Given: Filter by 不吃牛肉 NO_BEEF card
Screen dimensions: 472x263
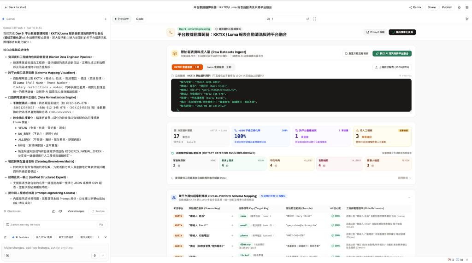Looking at the screenshot, I should 291,164.
